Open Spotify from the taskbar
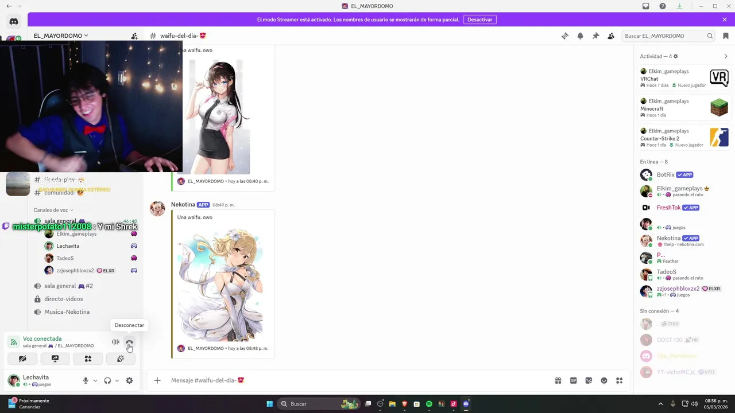The height and width of the screenshot is (413, 735). 429,404
